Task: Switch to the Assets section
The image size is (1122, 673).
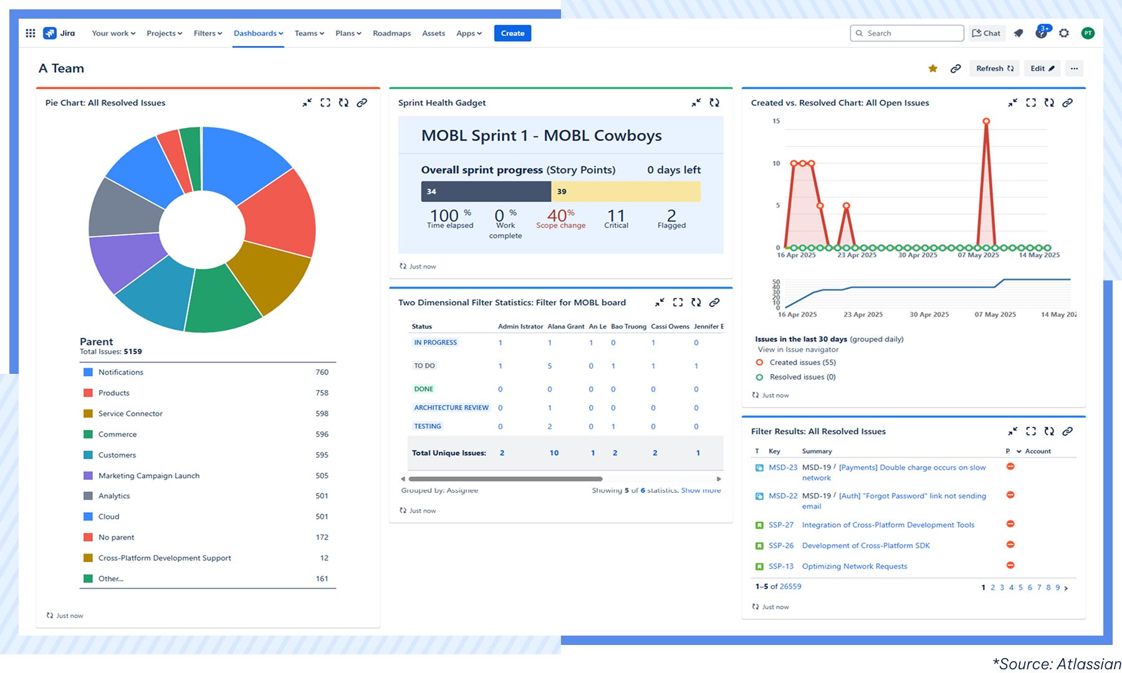Action: pos(433,33)
